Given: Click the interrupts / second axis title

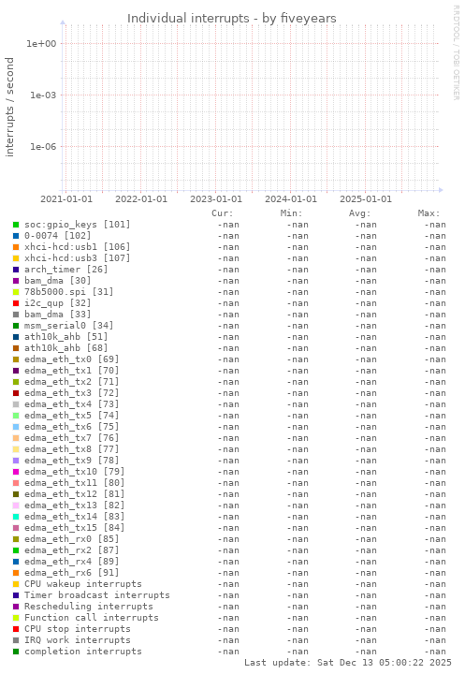Looking at the screenshot, I should [x=9, y=107].
